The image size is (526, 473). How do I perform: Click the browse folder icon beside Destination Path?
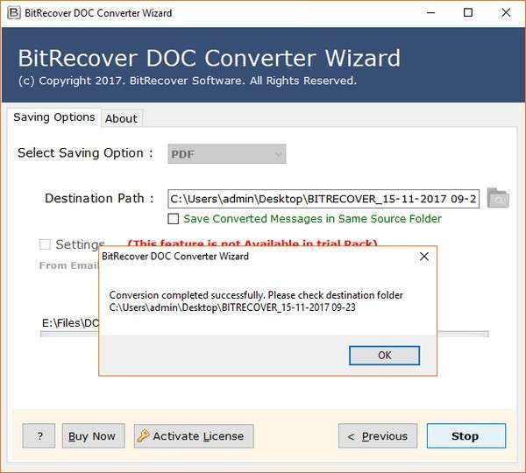tap(498, 198)
